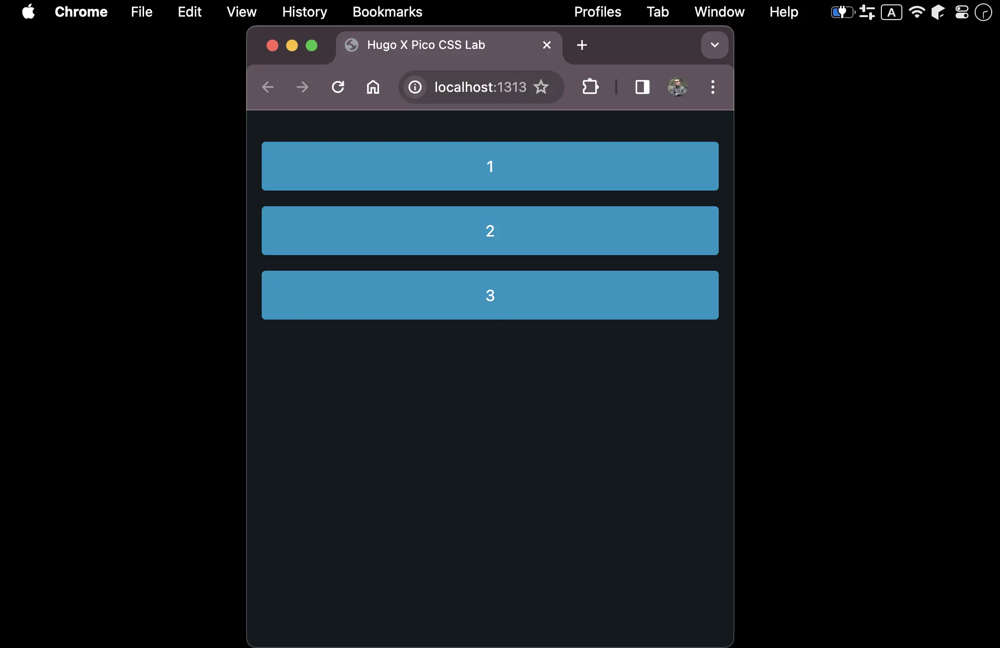Click the home navigation icon

point(372,87)
